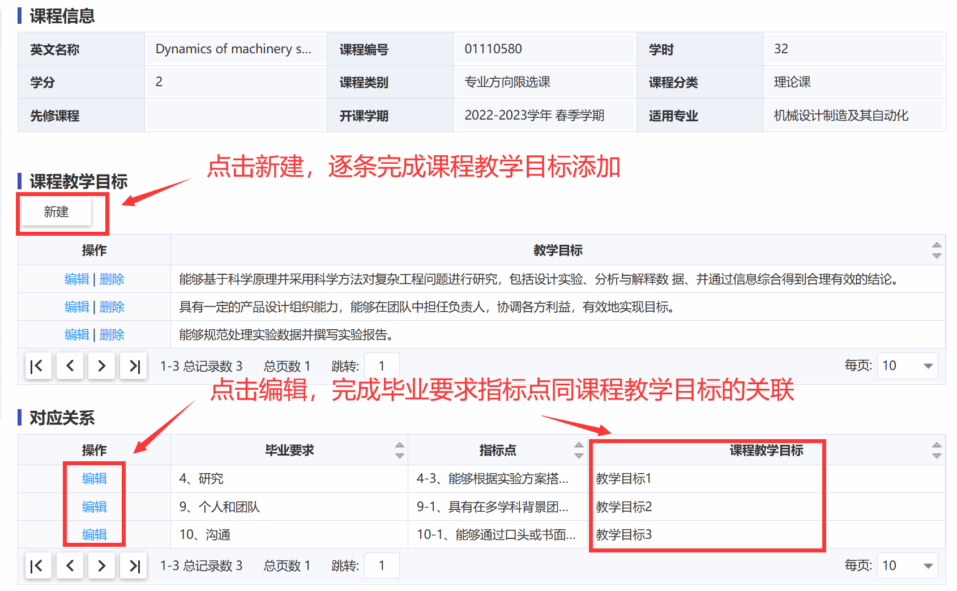Edit the first teaching objective row

pos(77,279)
